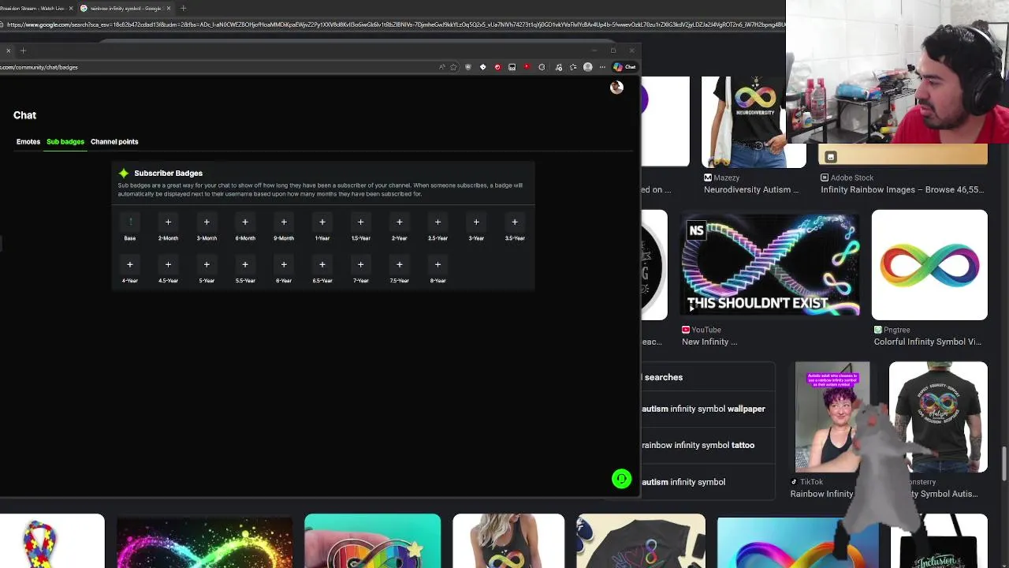Add a badge for the 2-Month tier
Viewport: 1009px width, 568px height.
click(168, 222)
